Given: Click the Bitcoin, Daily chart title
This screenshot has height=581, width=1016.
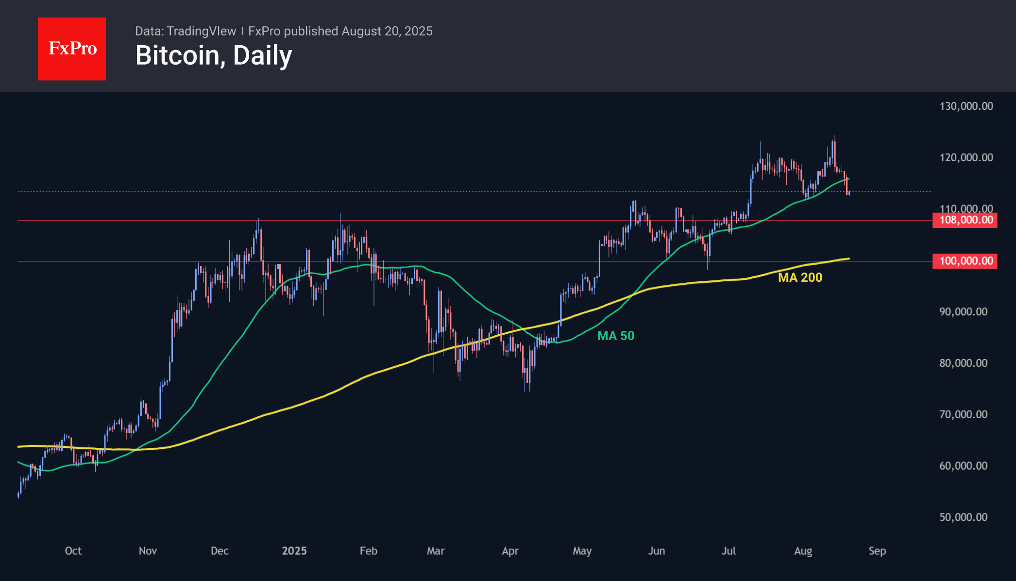Looking at the screenshot, I should click(214, 55).
